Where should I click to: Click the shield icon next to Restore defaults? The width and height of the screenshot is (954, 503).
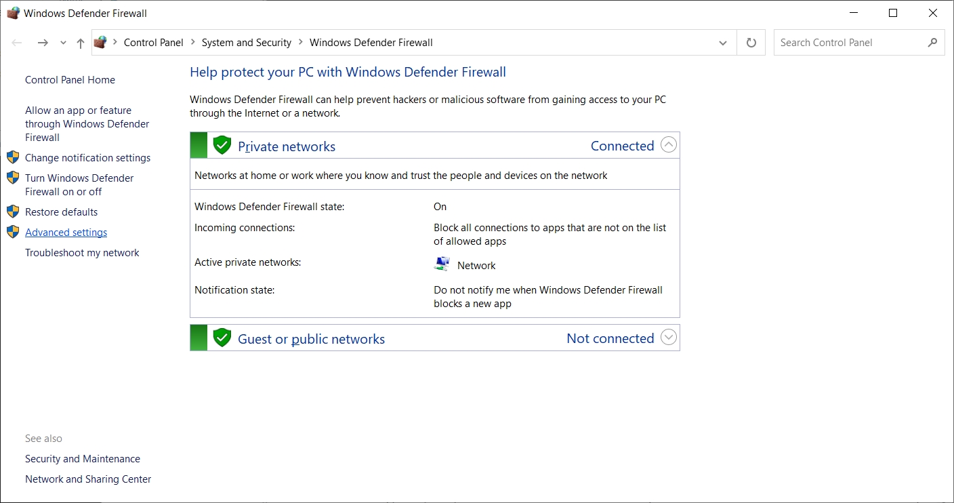click(13, 212)
